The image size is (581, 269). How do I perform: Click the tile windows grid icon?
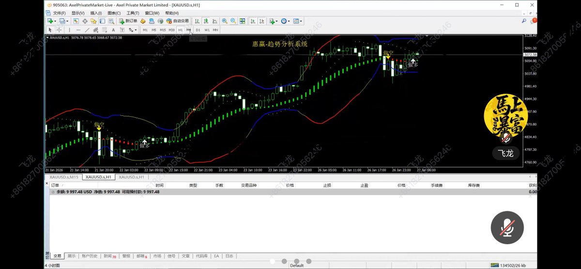point(242,21)
